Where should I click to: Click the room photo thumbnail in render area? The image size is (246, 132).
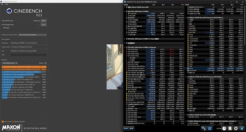click(x=115, y=67)
